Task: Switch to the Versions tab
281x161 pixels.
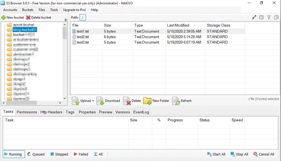Action: click(123, 112)
